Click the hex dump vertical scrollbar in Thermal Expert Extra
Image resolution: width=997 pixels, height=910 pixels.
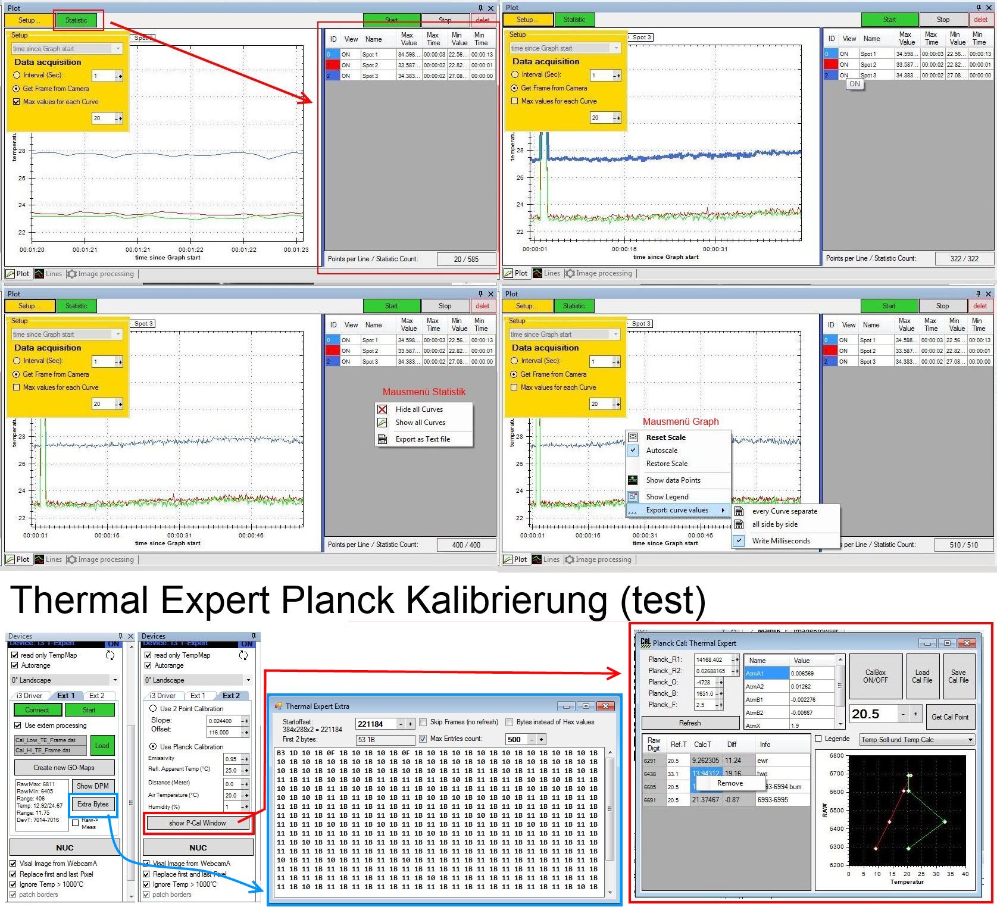[609, 821]
